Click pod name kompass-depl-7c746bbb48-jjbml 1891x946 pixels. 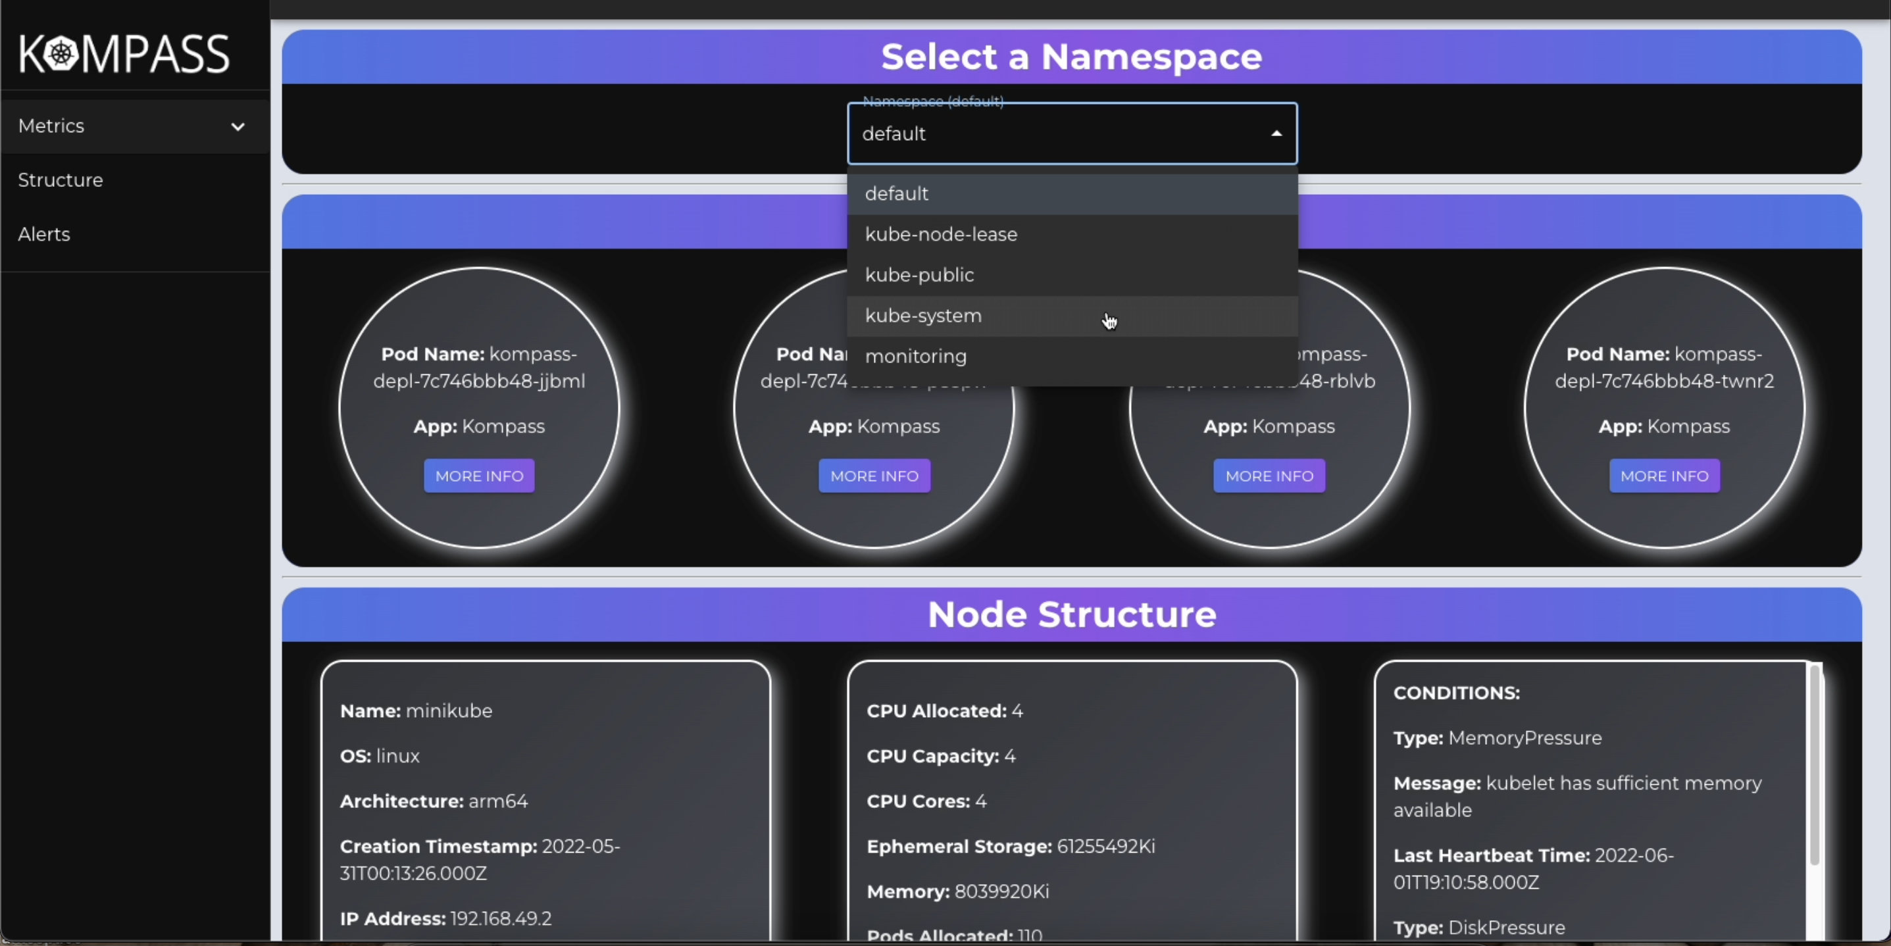(478, 368)
